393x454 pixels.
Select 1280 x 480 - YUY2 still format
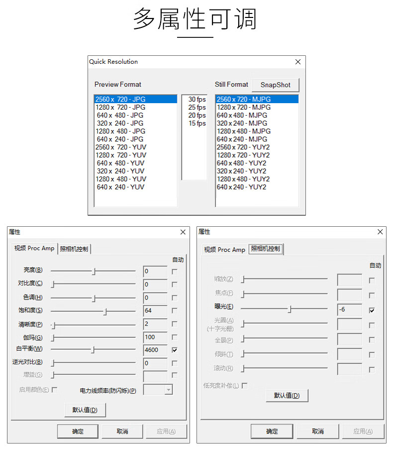click(257, 179)
